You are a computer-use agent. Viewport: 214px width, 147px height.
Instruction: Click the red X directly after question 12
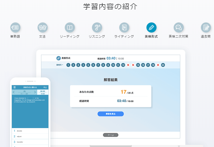click(128, 65)
